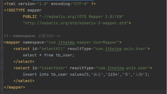
Task: Click the id "selectAll" value
Action: (x=52, y=49)
